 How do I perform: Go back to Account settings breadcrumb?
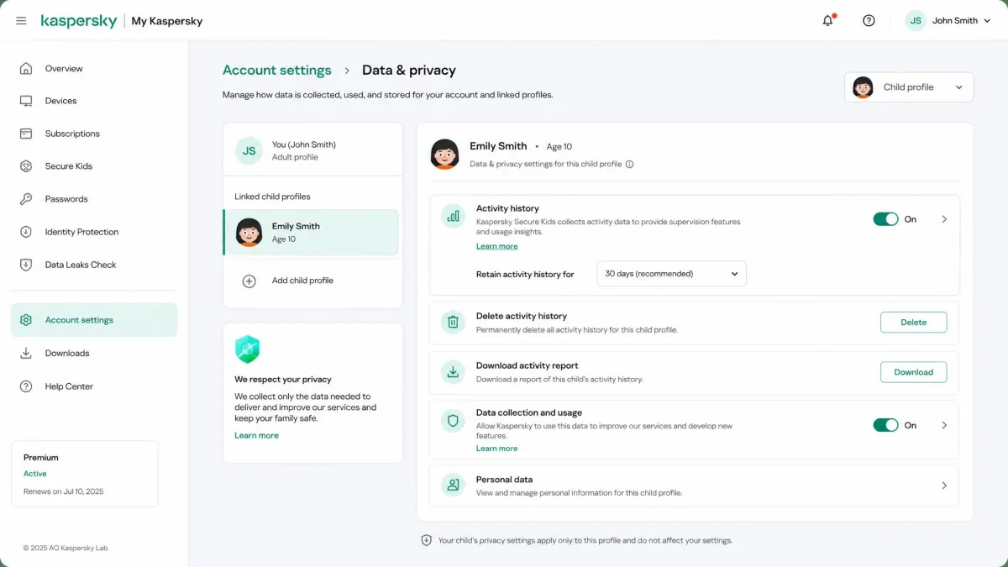[x=276, y=71]
